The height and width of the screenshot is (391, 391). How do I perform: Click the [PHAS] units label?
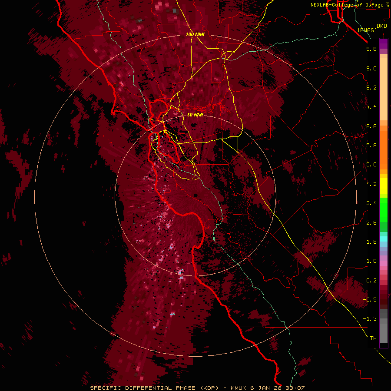click(x=367, y=30)
